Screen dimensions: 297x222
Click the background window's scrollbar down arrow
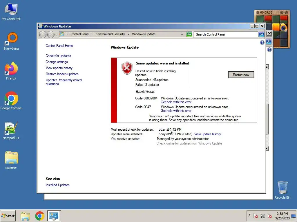pos(267,149)
